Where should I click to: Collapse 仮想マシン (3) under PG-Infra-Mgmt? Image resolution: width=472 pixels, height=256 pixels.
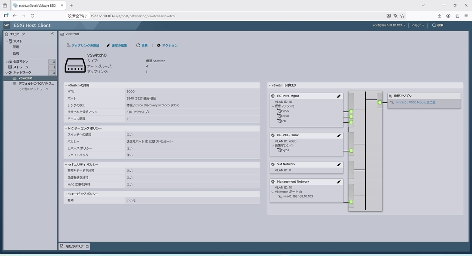coord(273,106)
